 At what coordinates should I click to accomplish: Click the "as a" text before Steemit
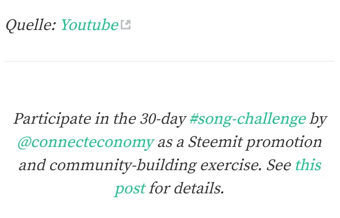point(171,143)
